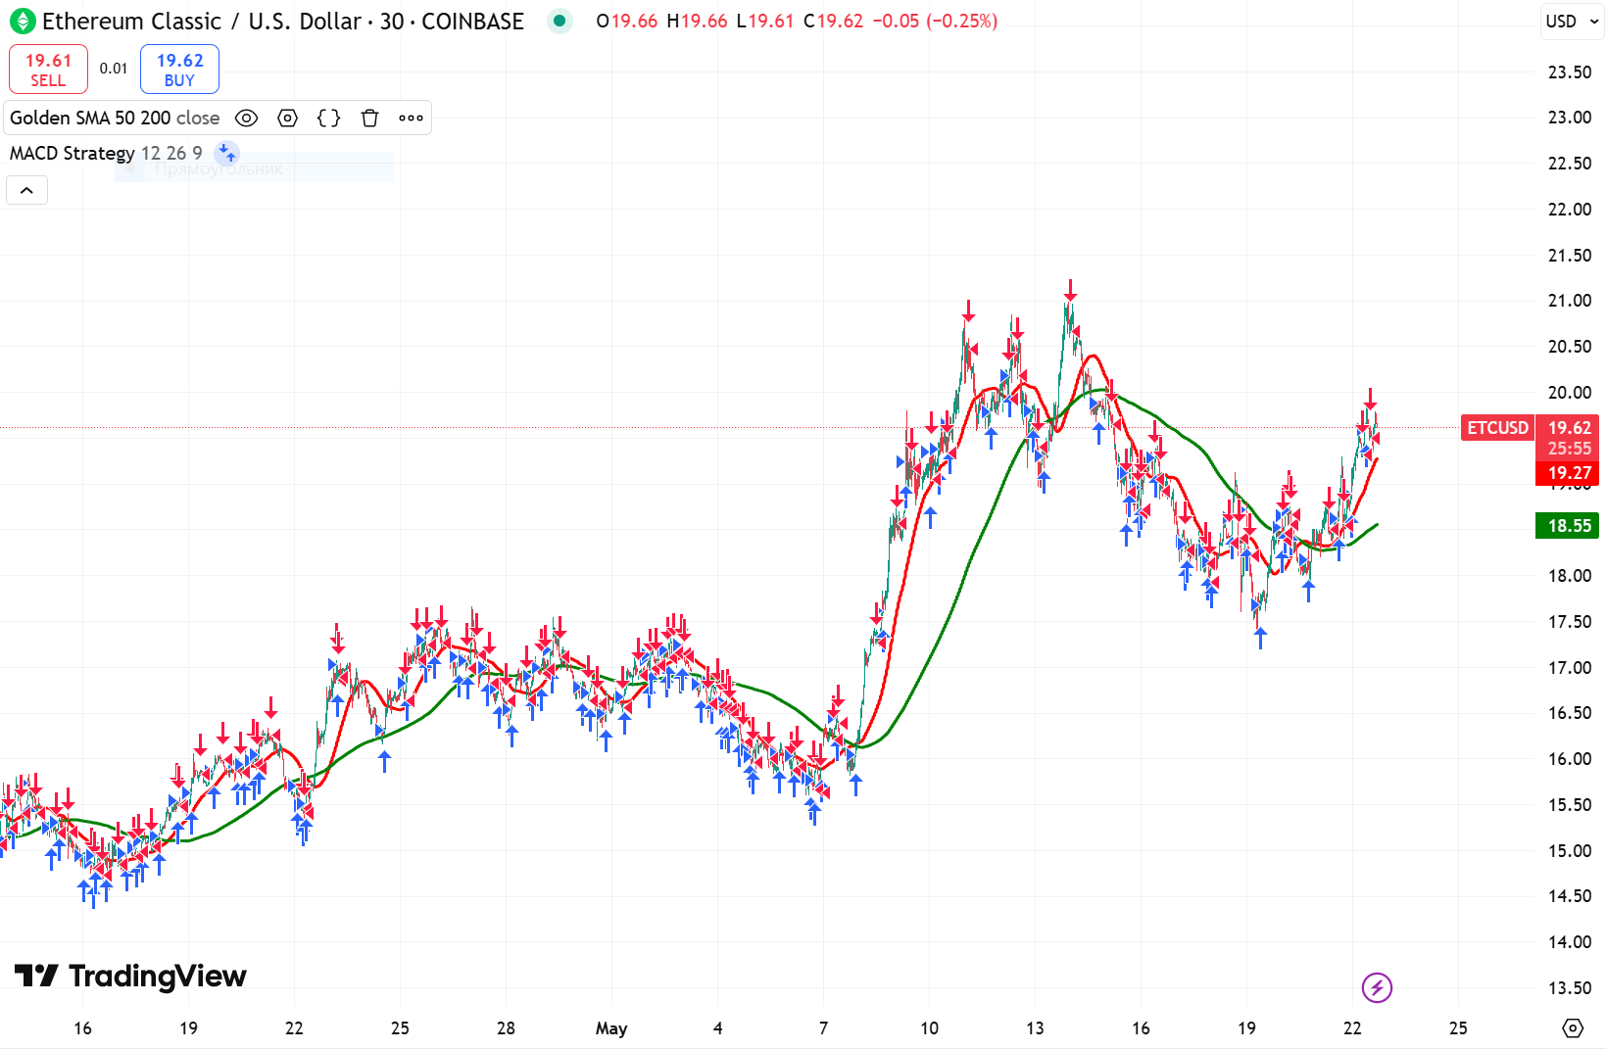Open chart settings gear at bottom right
The width and height of the screenshot is (1606, 1050).
coord(1572,1027)
